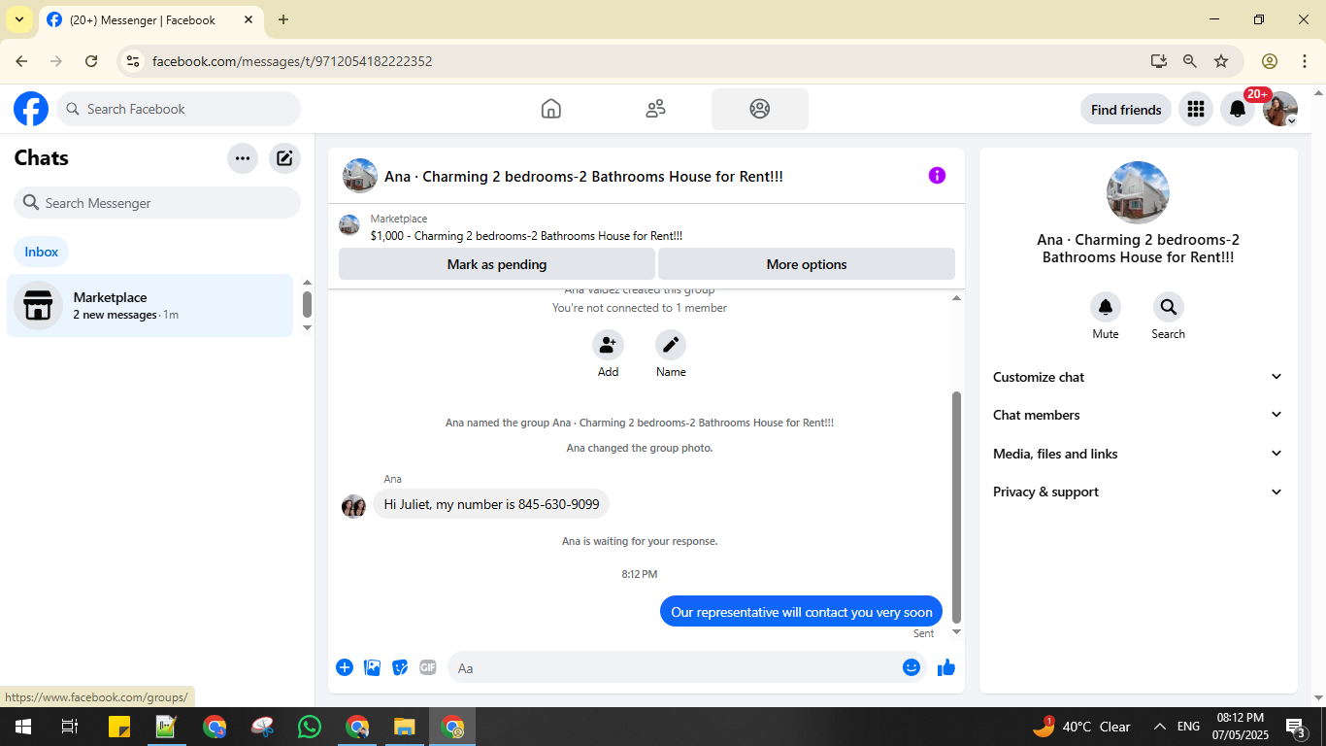Open Chrome three-dot menu

(x=1305, y=61)
